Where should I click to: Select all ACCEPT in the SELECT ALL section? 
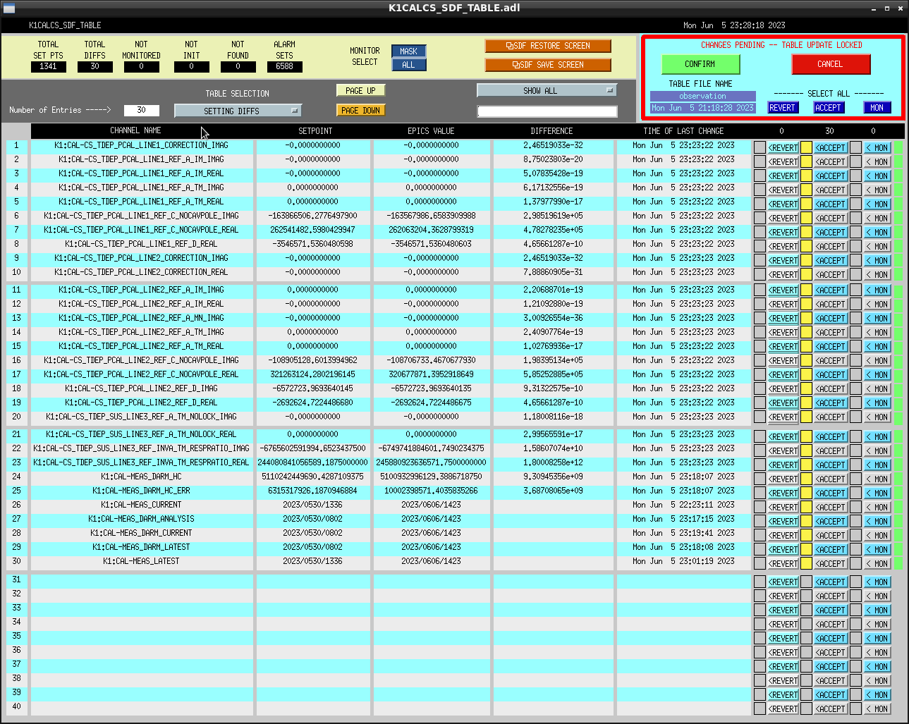click(828, 108)
